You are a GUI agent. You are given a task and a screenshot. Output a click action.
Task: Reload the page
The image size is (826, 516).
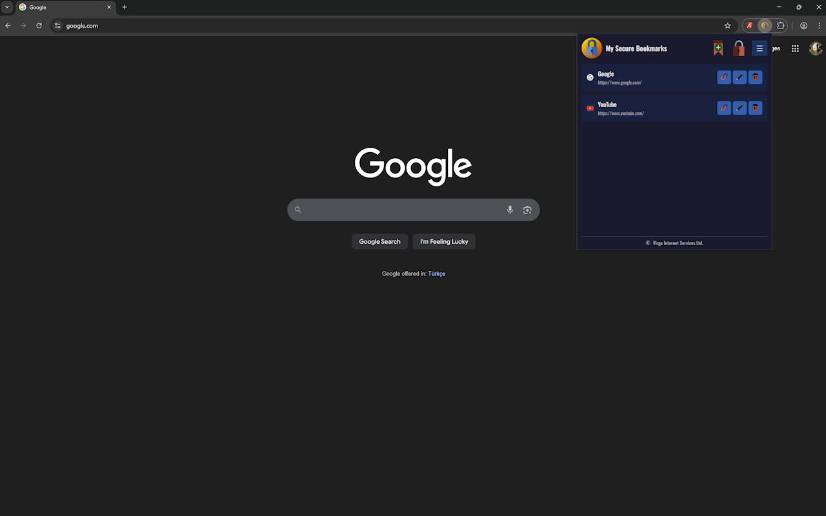pos(39,26)
